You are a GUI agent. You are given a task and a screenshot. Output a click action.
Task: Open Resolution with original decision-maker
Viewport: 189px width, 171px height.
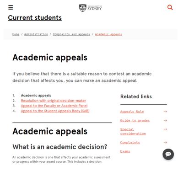click(54, 101)
